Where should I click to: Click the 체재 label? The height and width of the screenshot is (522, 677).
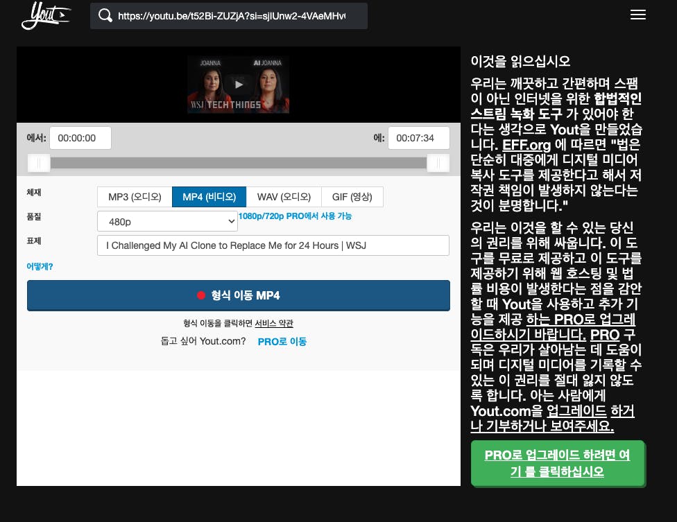[x=34, y=193]
